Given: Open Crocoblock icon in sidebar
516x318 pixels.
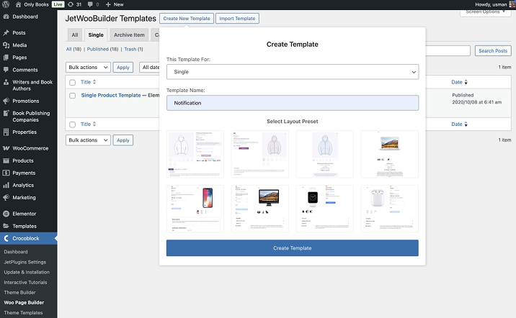Looking at the screenshot, I should click(6, 239).
